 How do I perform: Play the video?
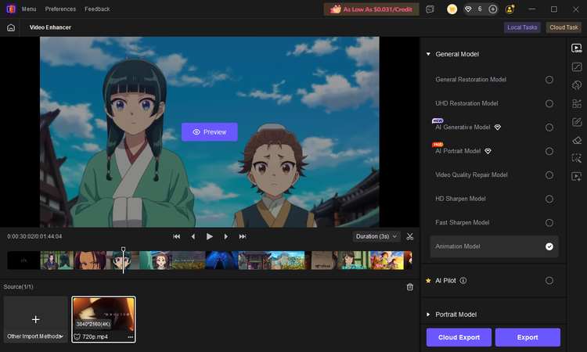209,236
